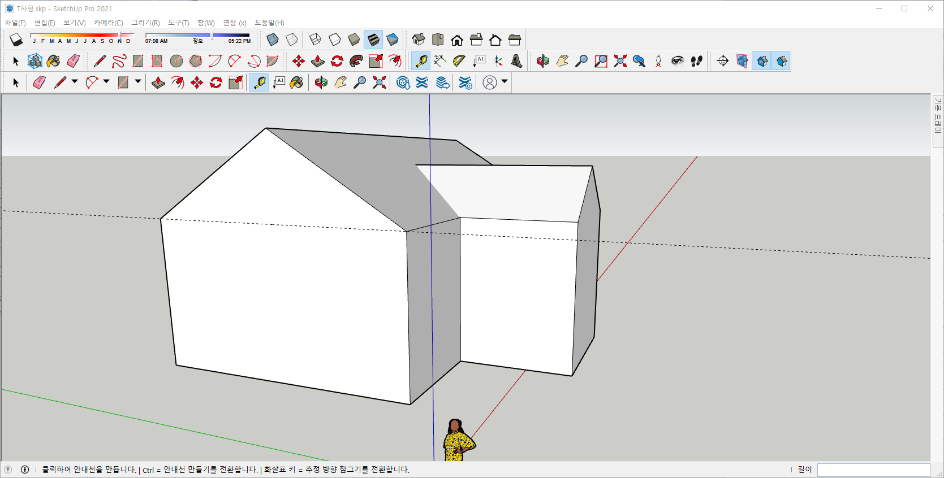Viewport: 944px width, 478px height.
Task: Select the Pie tool
Action: [x=273, y=61]
